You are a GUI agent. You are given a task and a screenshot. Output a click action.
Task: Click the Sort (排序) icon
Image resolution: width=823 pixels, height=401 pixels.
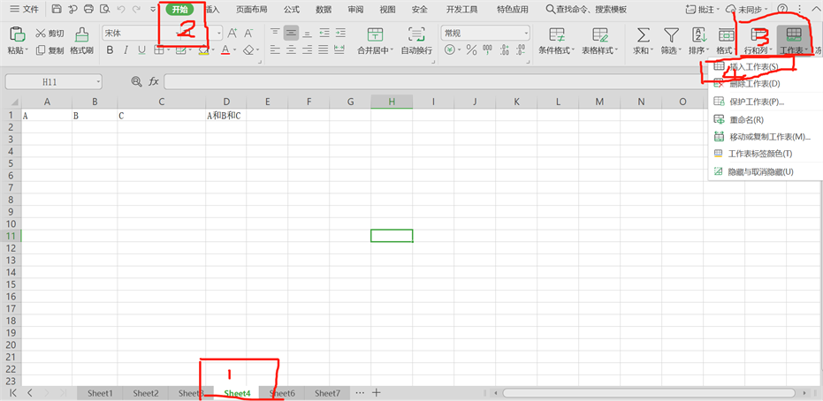point(698,34)
